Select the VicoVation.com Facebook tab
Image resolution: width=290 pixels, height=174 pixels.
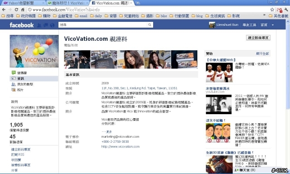pos(112,3)
